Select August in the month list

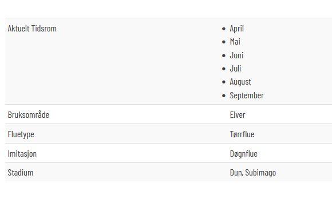coord(240,82)
